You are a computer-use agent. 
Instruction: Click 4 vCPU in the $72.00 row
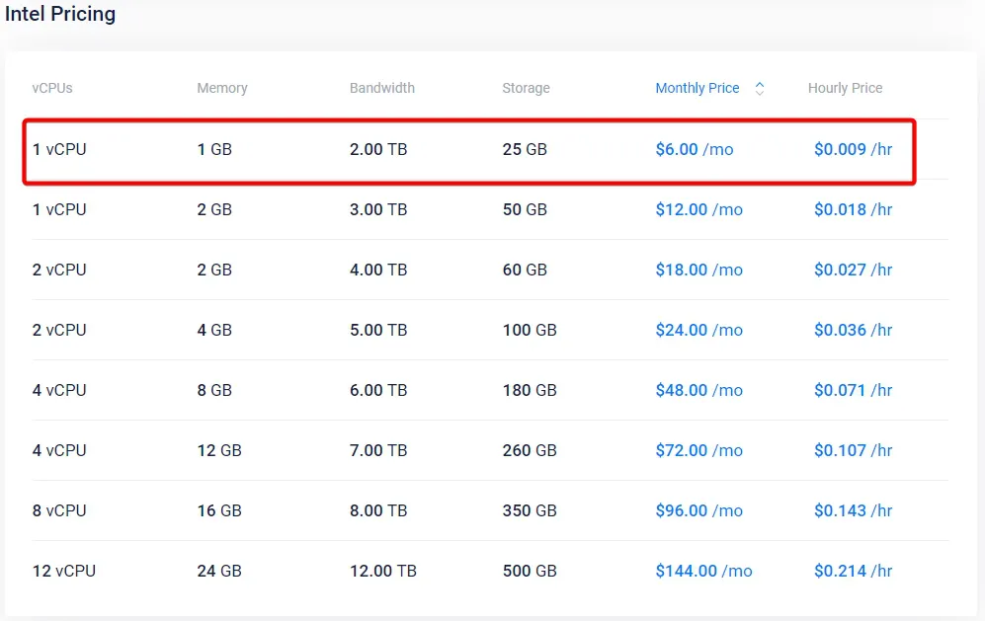[x=59, y=451]
